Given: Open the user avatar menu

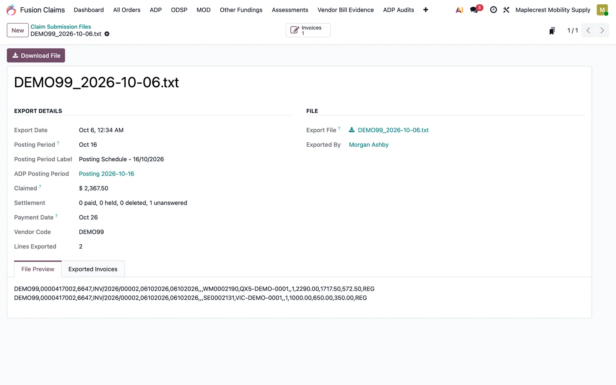Looking at the screenshot, I should [x=602, y=10].
